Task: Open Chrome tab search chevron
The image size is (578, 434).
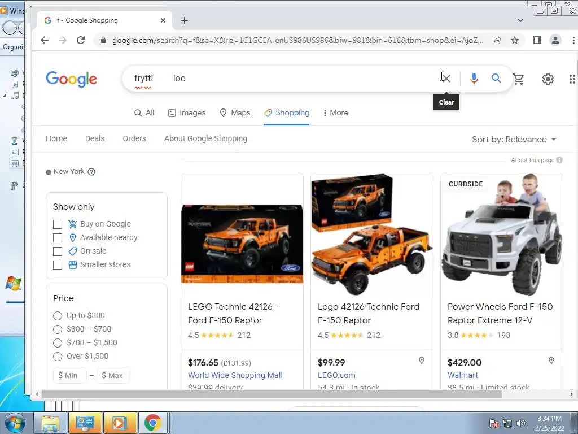Action: click(520, 20)
